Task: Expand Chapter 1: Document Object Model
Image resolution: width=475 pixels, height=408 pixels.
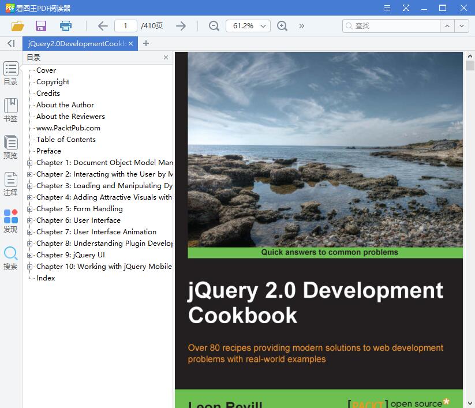Action: pyautogui.click(x=29, y=162)
